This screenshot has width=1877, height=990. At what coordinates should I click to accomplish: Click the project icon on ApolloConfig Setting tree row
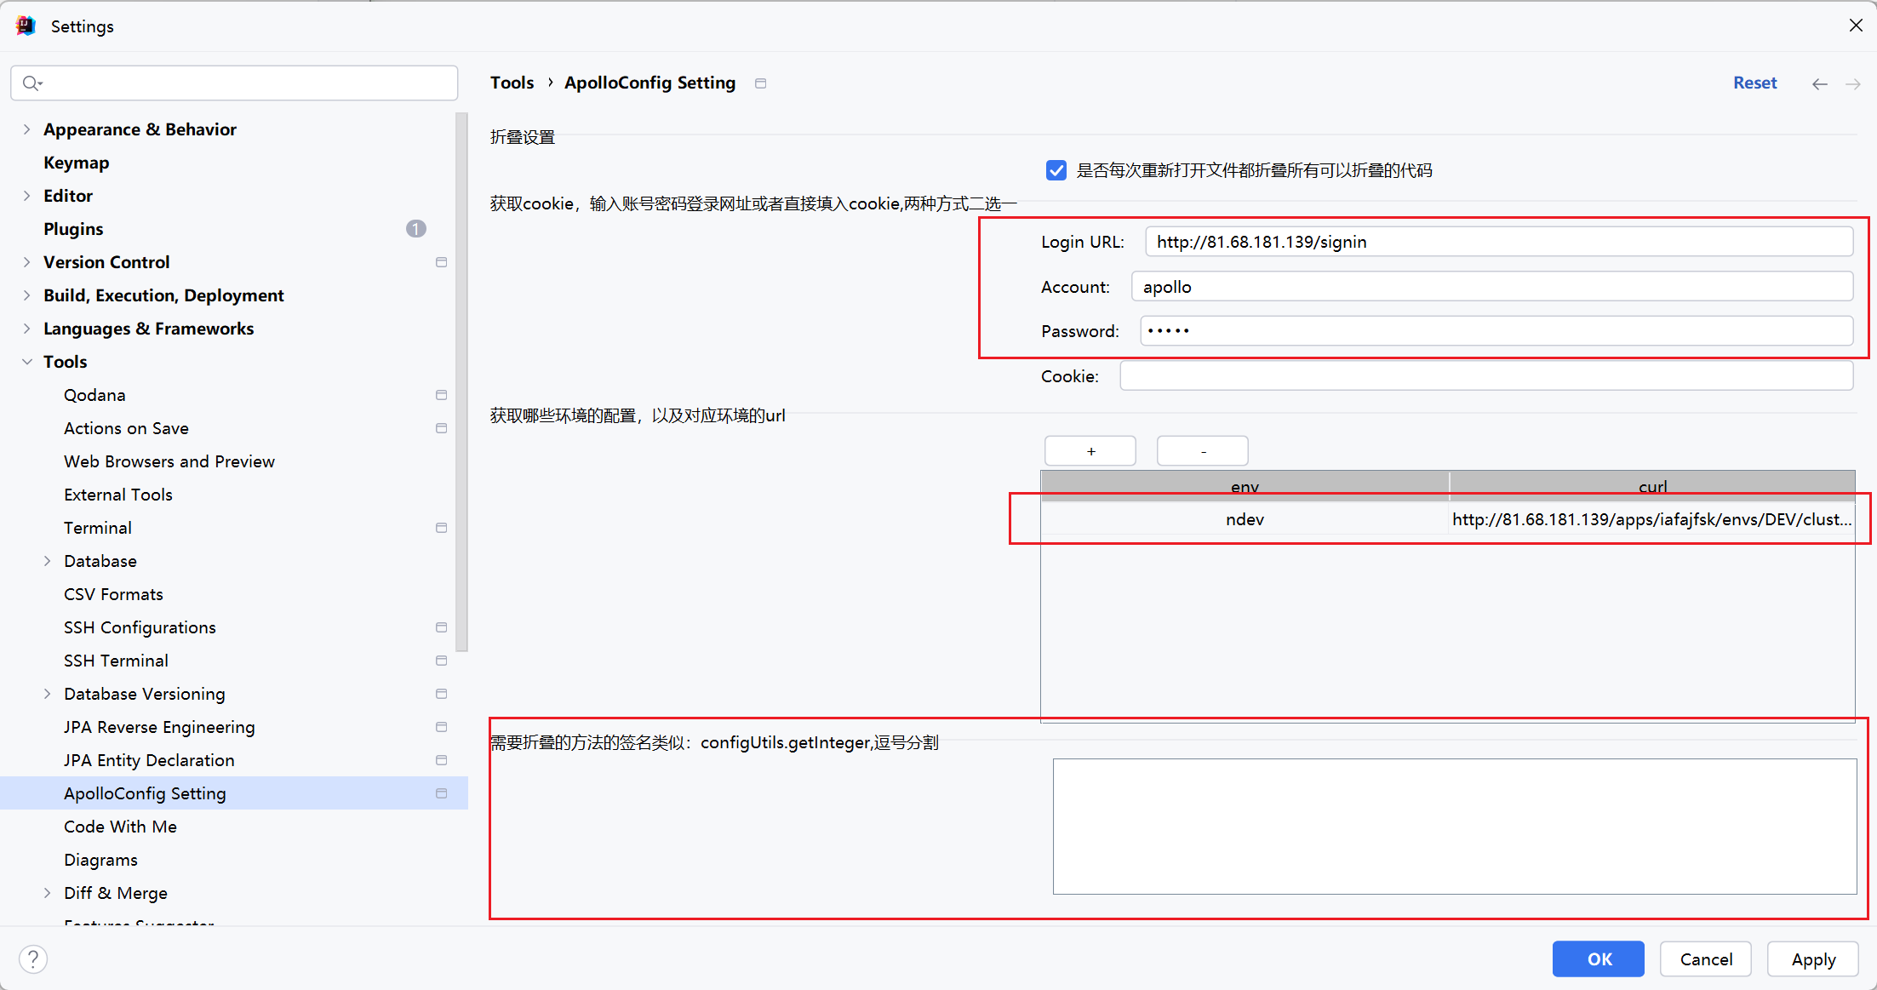[x=441, y=793]
